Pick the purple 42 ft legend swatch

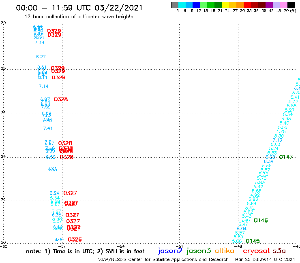click(269, 5)
